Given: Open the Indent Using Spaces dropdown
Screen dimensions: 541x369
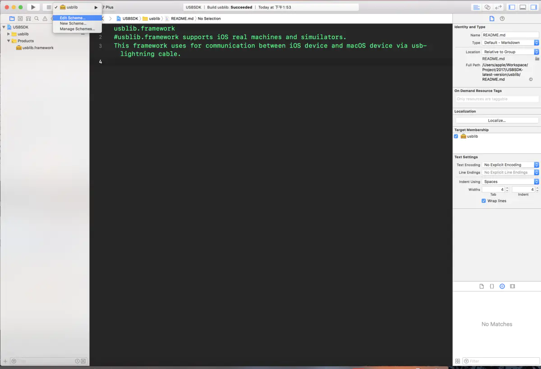Looking at the screenshot, I should pos(510,182).
